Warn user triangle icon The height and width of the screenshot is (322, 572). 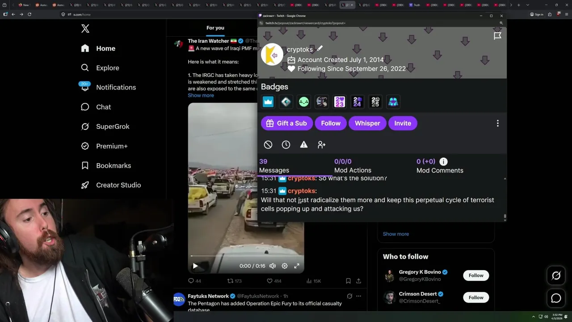pyautogui.click(x=304, y=145)
